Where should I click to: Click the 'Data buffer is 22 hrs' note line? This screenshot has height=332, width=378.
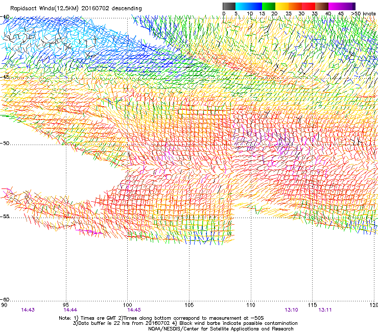pos(185,323)
